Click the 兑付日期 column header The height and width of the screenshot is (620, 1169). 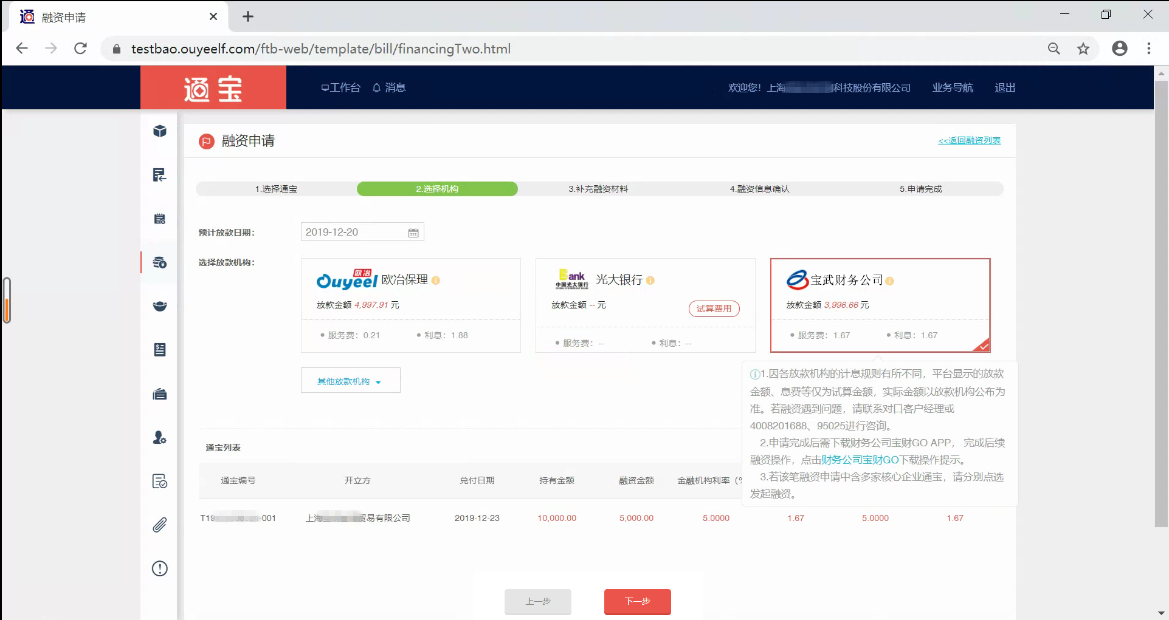pos(477,480)
